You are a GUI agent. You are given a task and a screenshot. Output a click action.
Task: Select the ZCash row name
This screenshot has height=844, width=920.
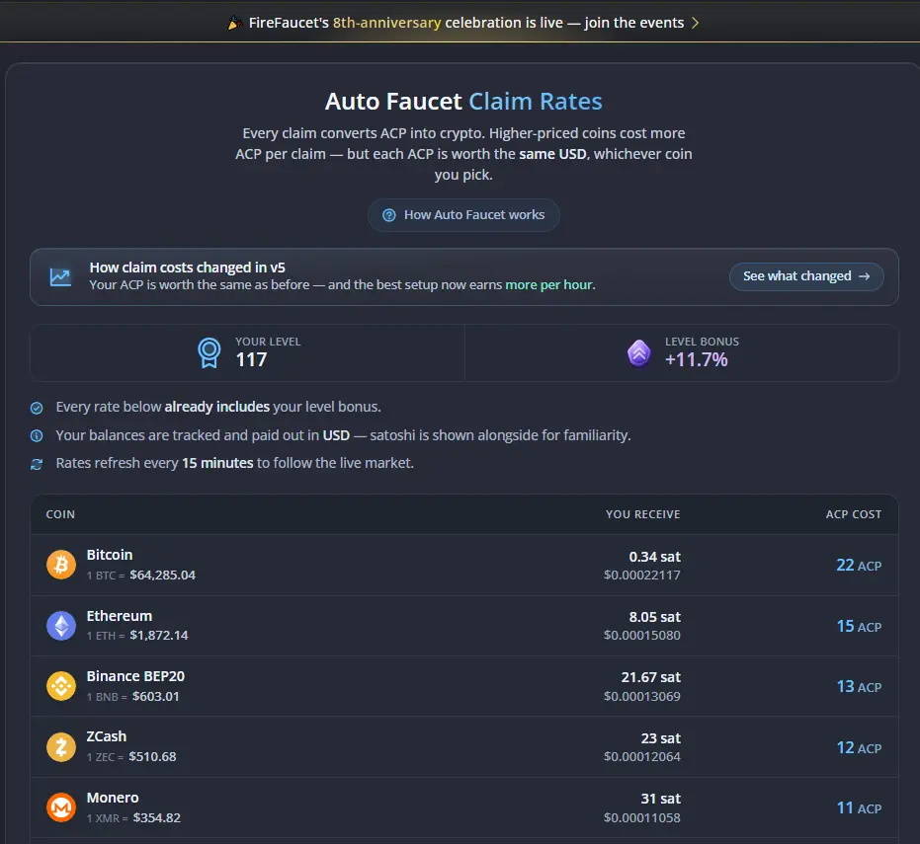click(x=107, y=736)
